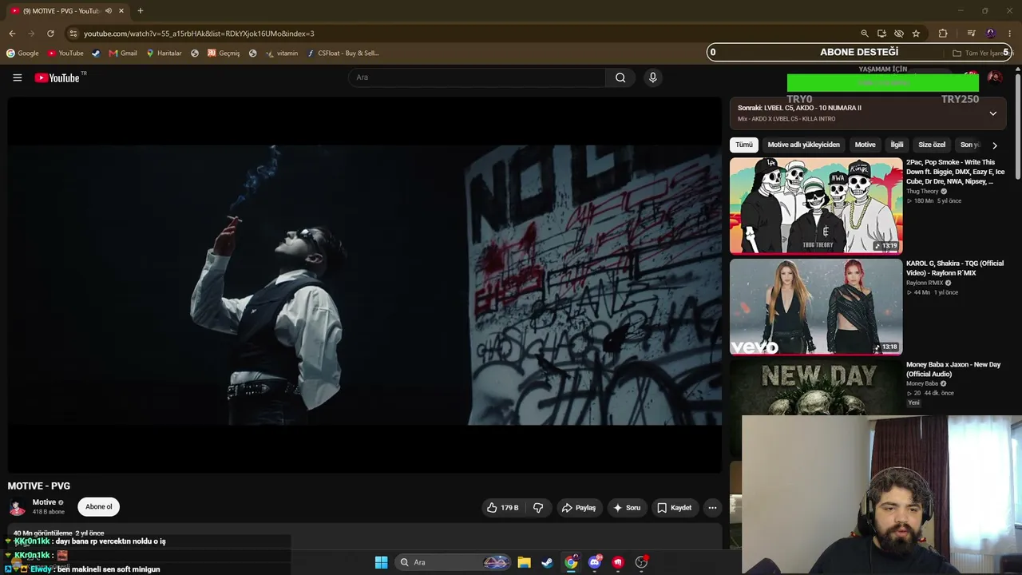The image size is (1022, 575).
Task: Open File Explorer from the taskbar
Action: pyautogui.click(x=524, y=562)
